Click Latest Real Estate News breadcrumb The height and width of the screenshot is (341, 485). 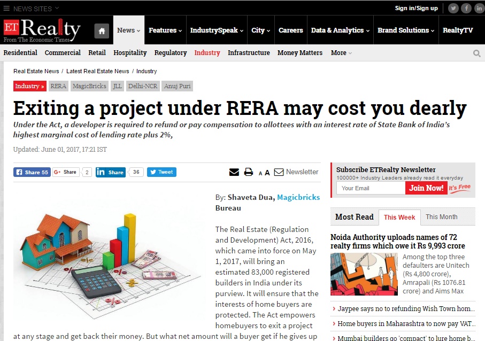click(x=97, y=71)
